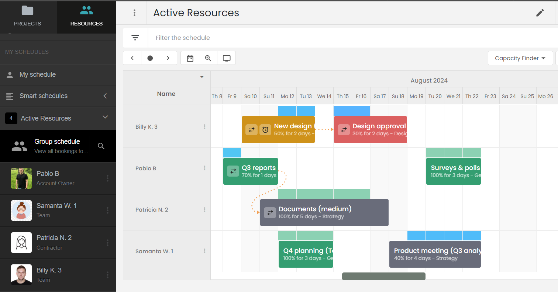Select the Resources tab
558x292 pixels.
pyautogui.click(x=86, y=17)
